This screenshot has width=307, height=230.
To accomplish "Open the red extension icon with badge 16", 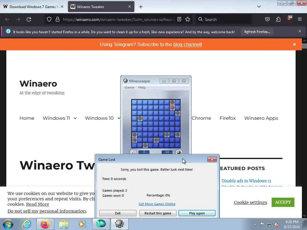I will (289, 19).
